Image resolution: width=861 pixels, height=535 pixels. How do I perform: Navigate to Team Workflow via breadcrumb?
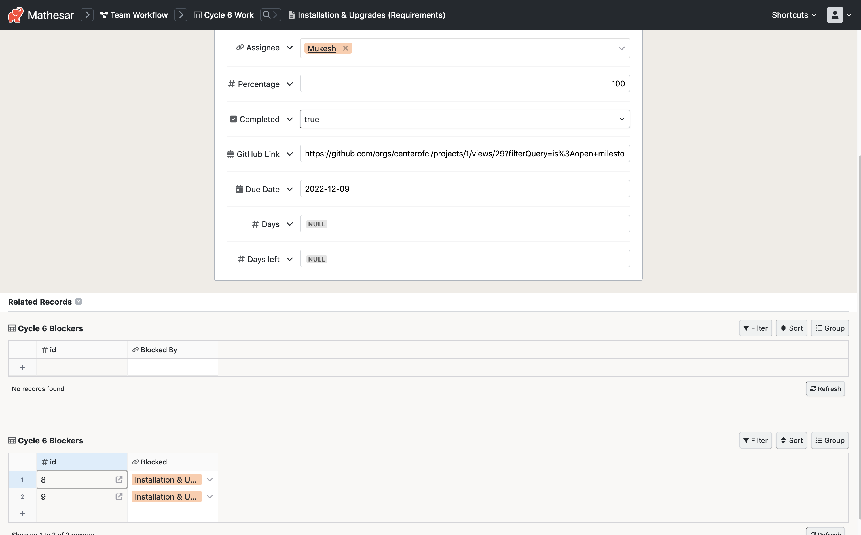point(138,14)
